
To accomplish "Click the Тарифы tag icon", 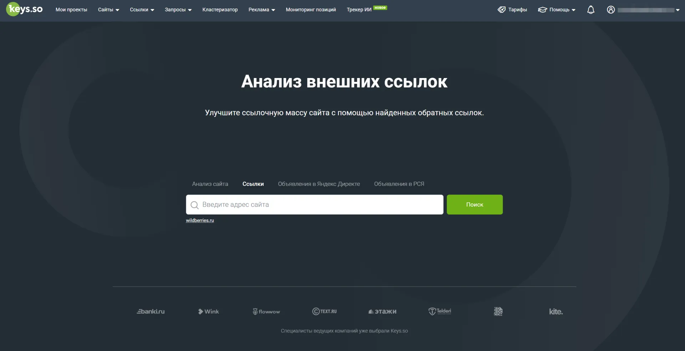I will (502, 10).
